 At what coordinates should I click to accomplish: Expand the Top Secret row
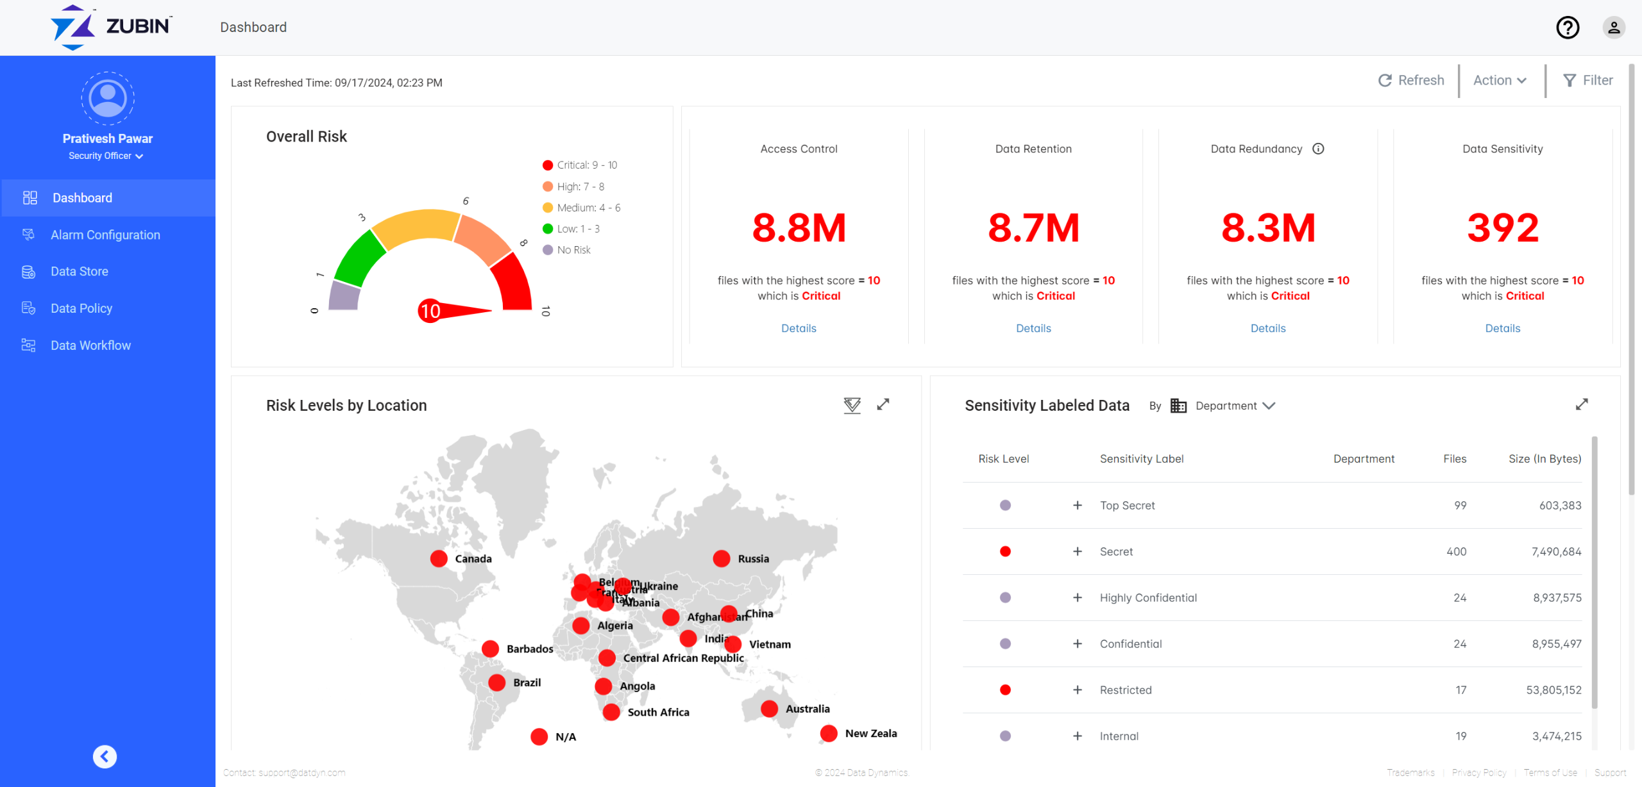1078,506
